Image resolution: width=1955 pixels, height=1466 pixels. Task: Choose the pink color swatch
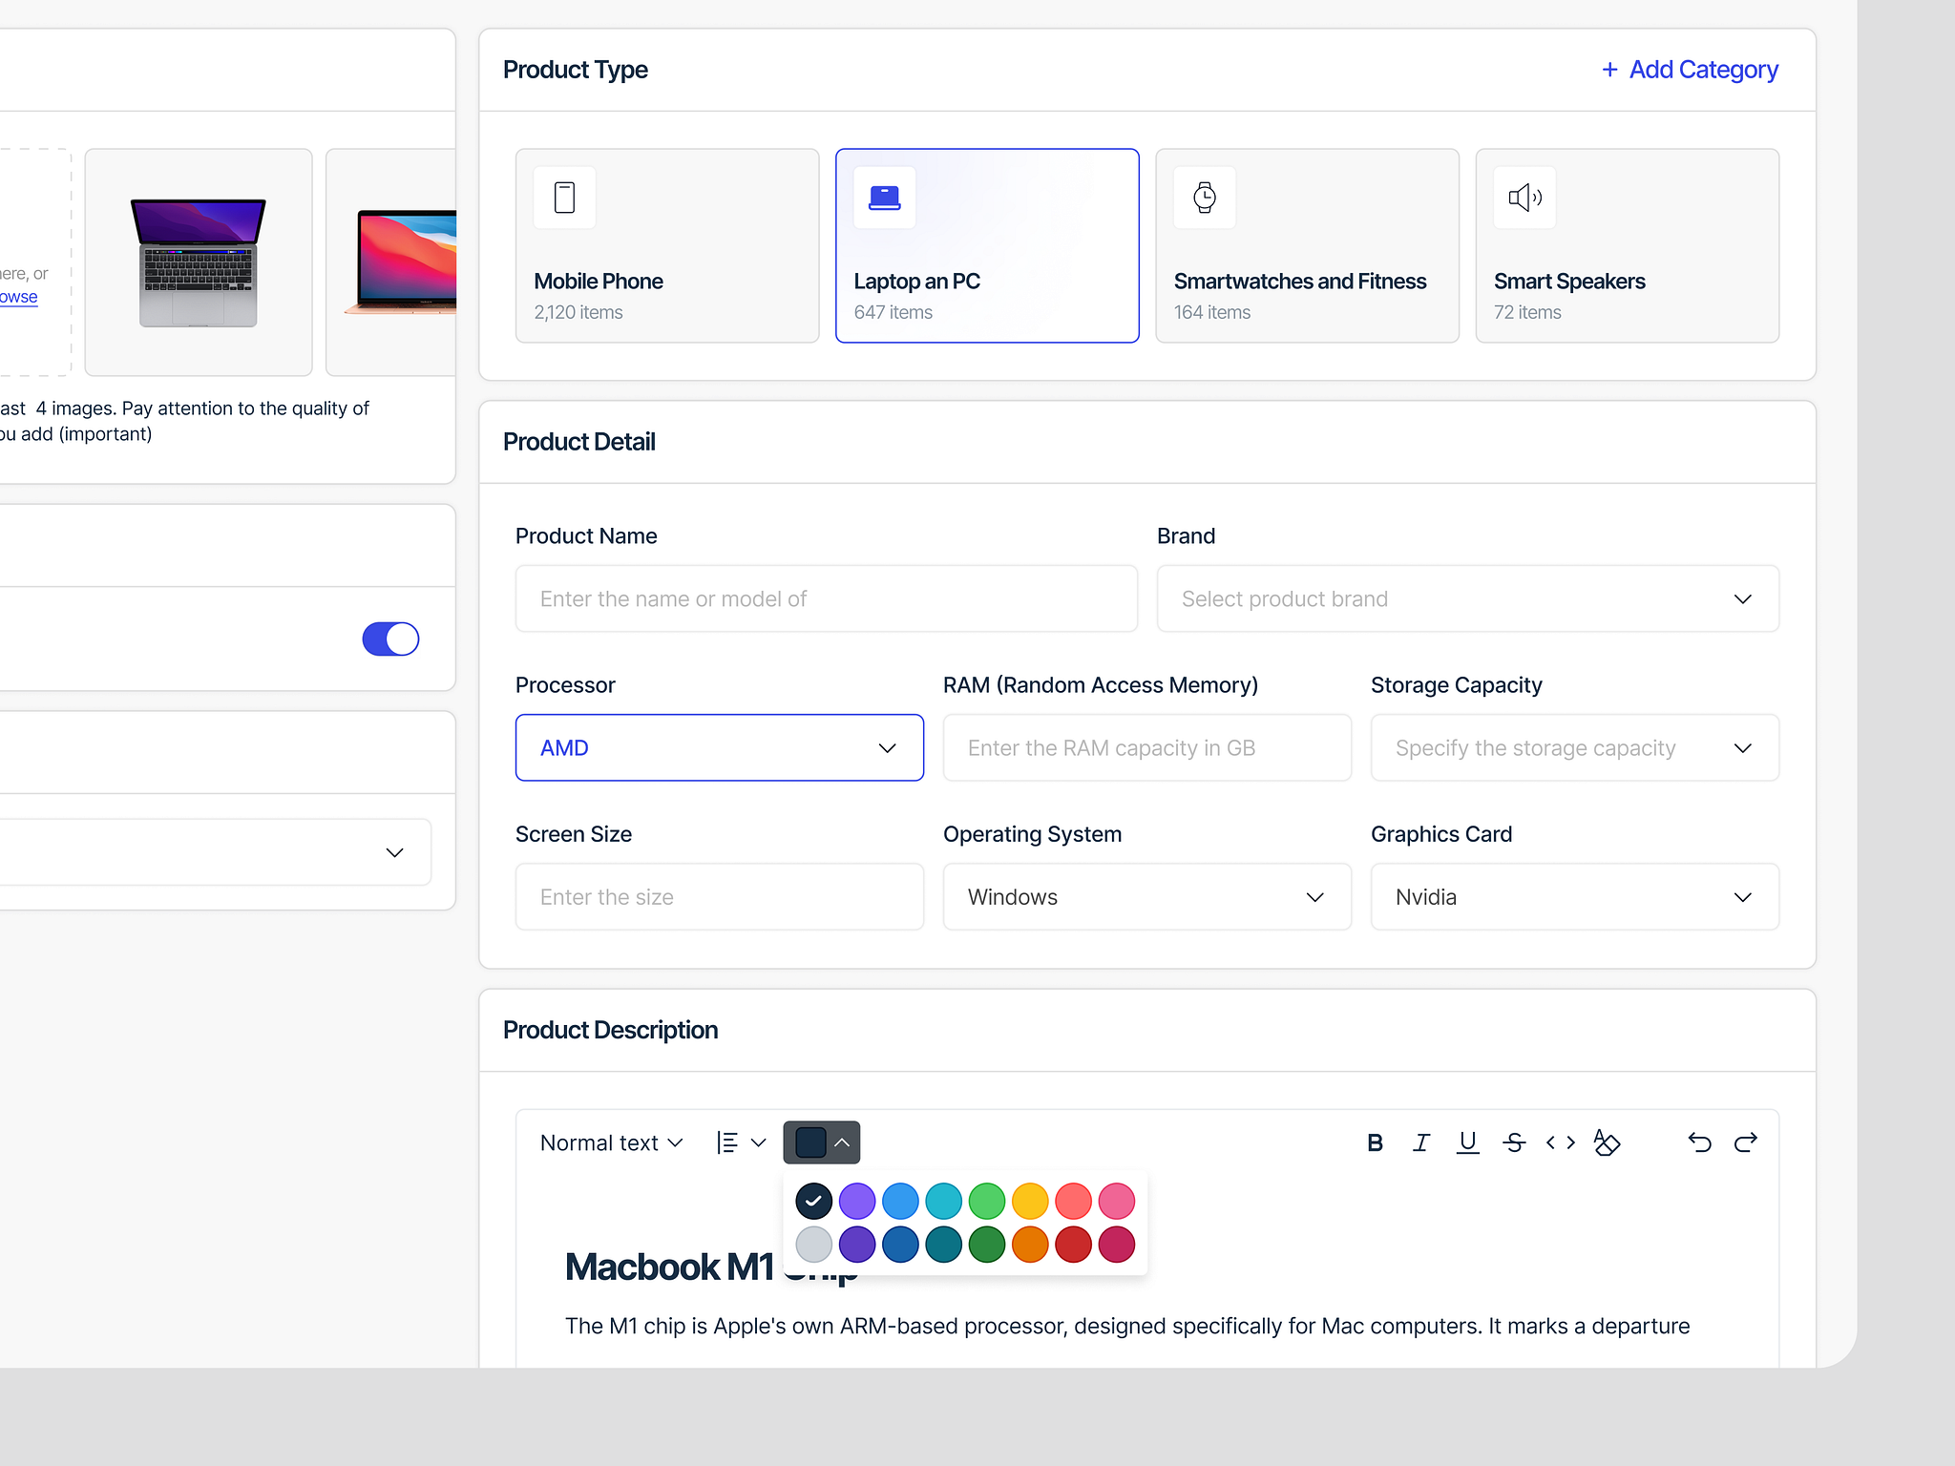(1117, 1201)
